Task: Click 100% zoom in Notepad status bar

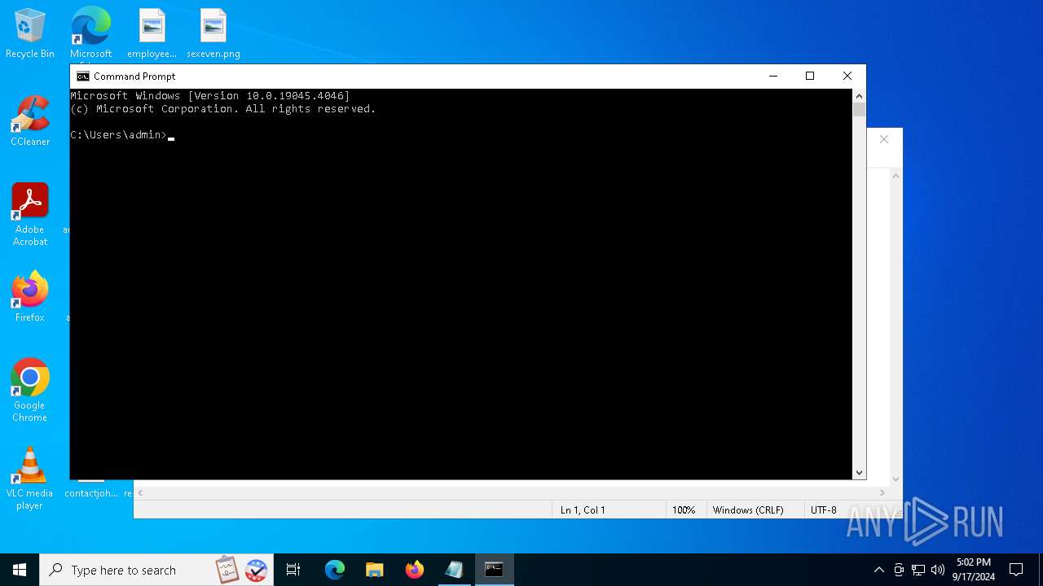Action: [x=684, y=510]
